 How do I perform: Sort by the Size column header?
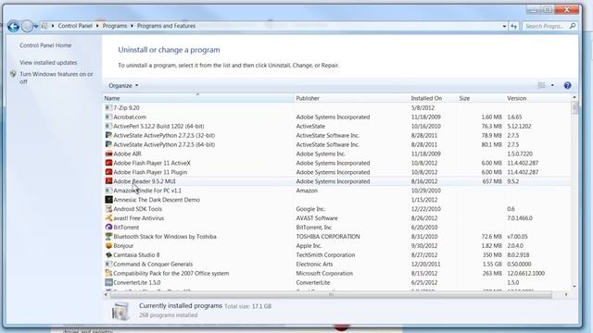[x=481, y=98]
